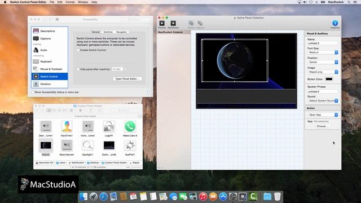This screenshot has width=361, height=203.
Task: Open Messages from the Dock
Action: (173, 197)
